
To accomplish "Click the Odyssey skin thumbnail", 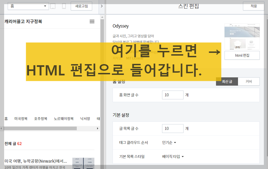I will (x=242, y=37).
